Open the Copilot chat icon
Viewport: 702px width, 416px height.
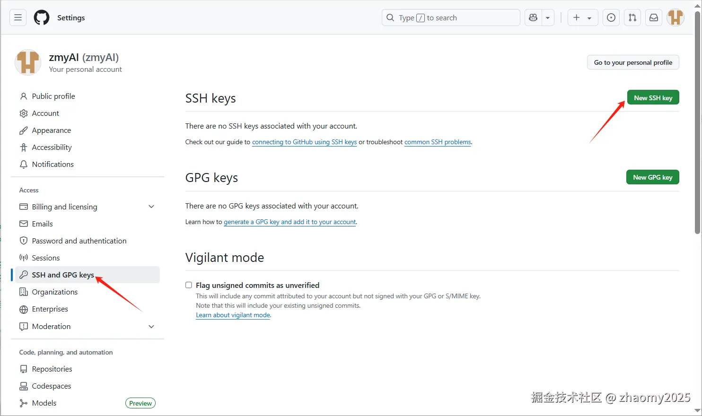pos(533,18)
